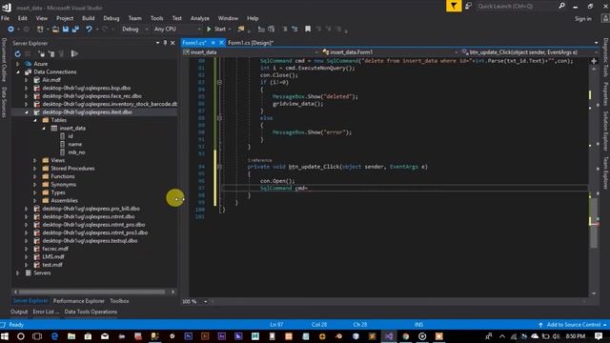Toggle auto-hide pin on Server Explorer panel
Image resolution: width=610 pixels, height=343 pixels.
click(x=165, y=43)
